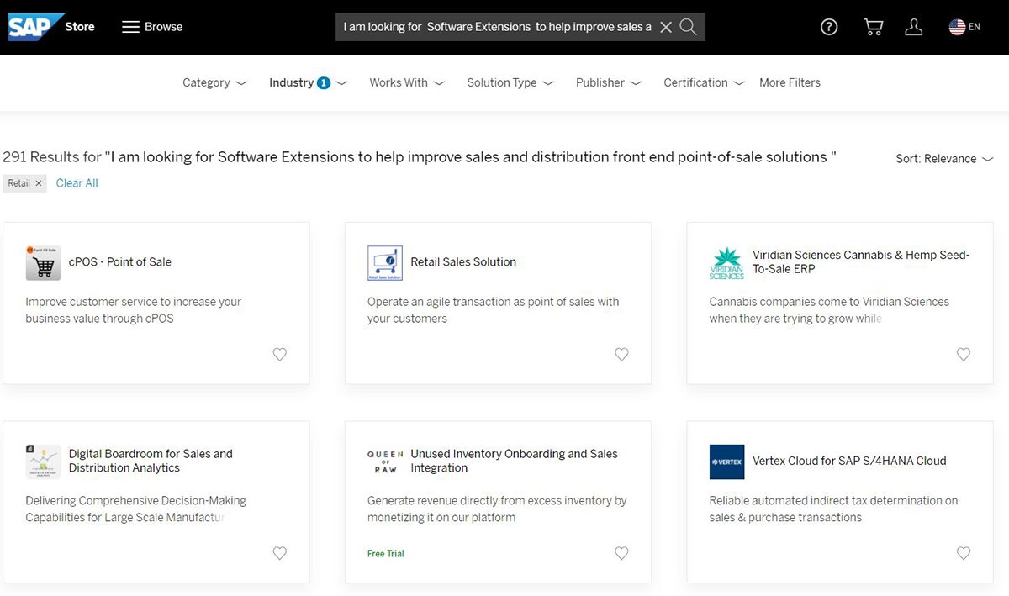Open the Industry filter menu
The image size is (1009, 596).
pos(307,82)
